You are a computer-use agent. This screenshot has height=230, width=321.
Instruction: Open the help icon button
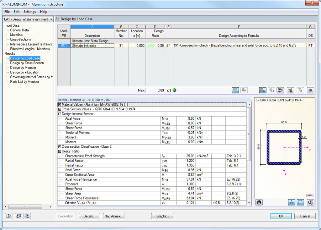(8, 216)
